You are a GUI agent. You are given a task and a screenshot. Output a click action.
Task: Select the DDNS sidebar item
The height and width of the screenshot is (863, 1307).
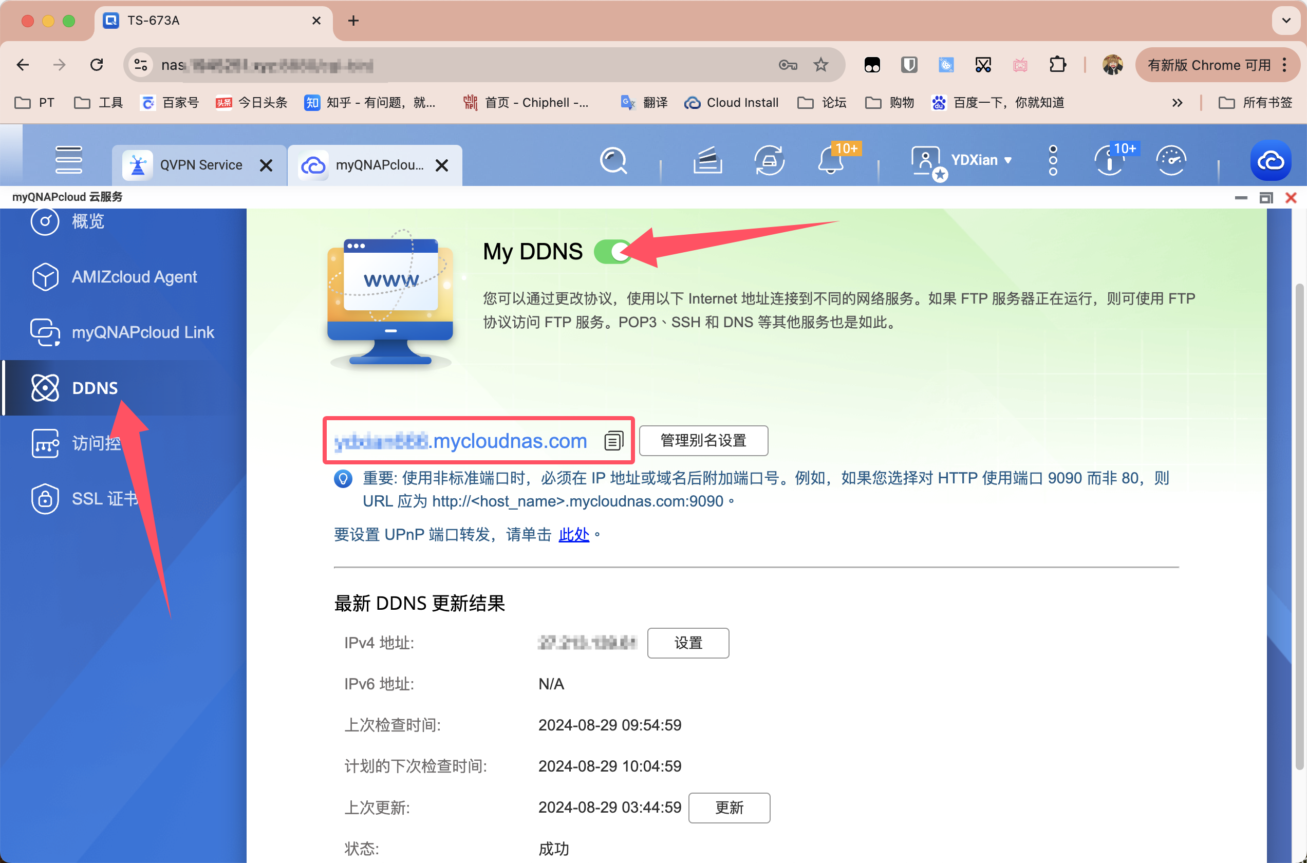(123, 388)
